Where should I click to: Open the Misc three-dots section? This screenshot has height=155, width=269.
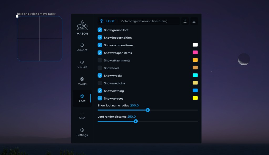pyautogui.click(x=82, y=115)
